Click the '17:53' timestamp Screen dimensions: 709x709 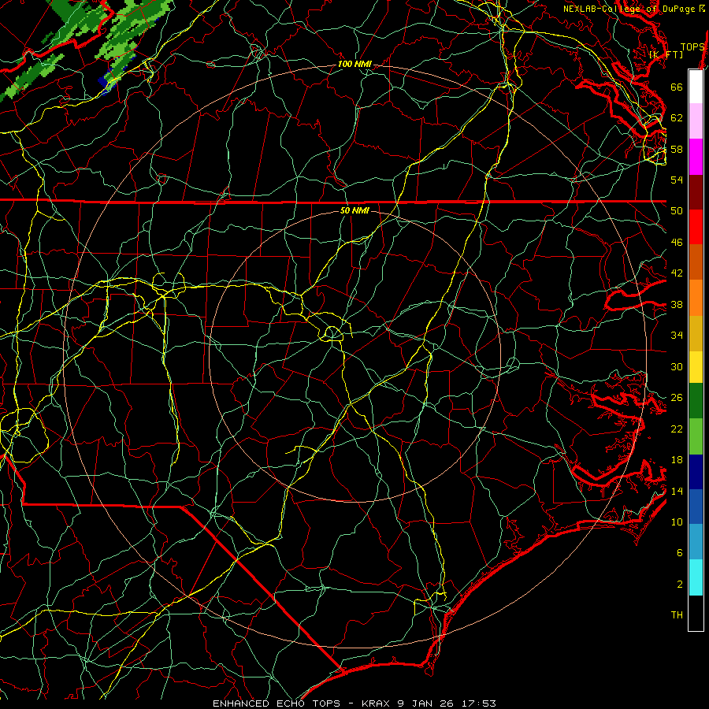(x=479, y=703)
